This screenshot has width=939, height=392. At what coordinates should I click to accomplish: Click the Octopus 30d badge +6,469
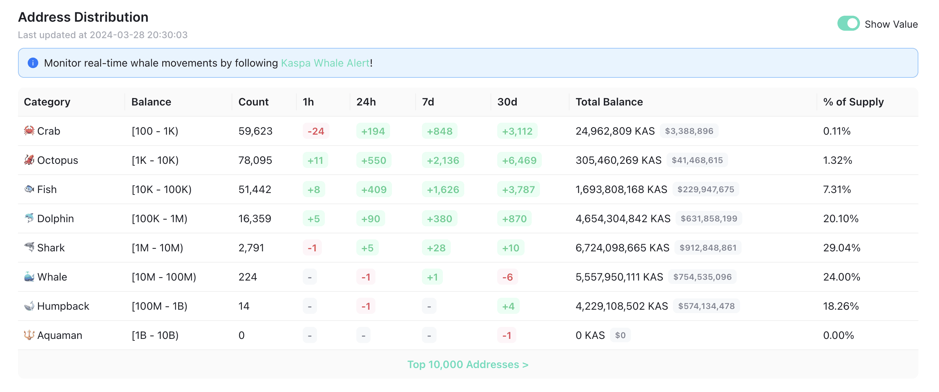(519, 160)
